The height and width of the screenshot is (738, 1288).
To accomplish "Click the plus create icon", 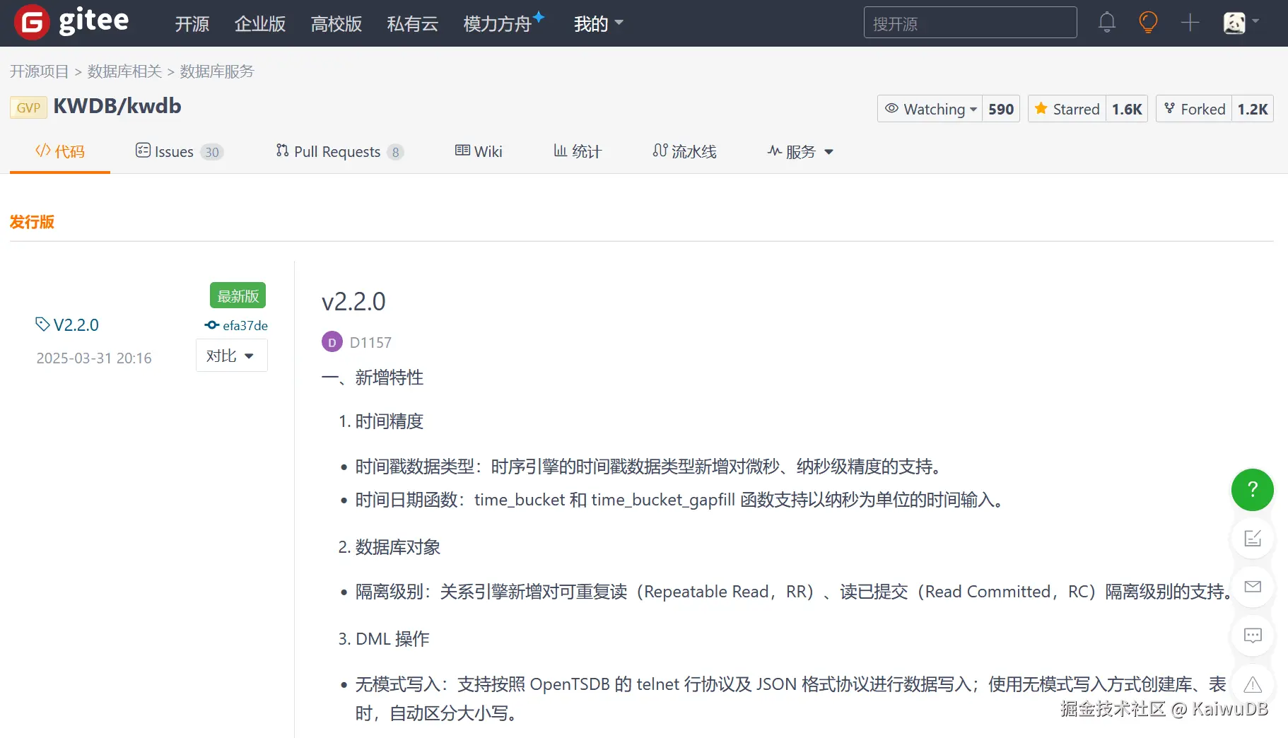I will pos(1190,23).
